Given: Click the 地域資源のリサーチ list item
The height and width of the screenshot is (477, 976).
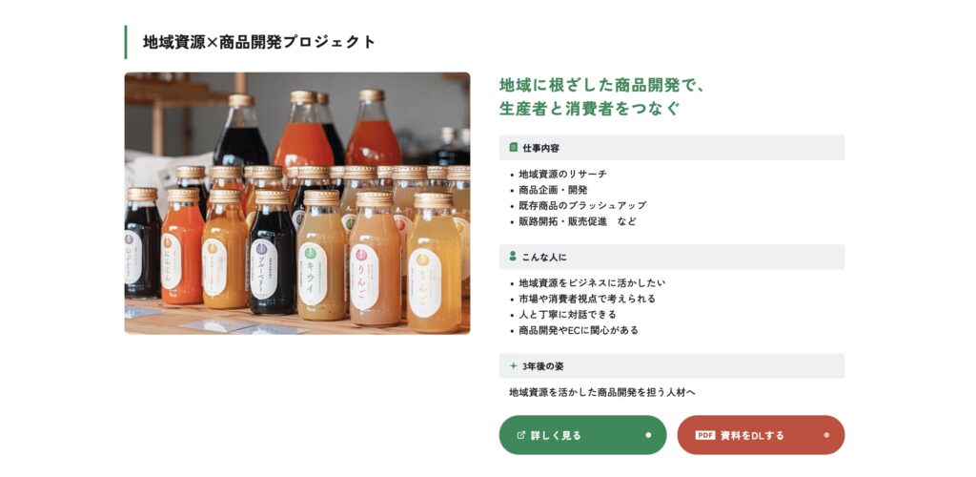Looking at the screenshot, I should [562, 175].
